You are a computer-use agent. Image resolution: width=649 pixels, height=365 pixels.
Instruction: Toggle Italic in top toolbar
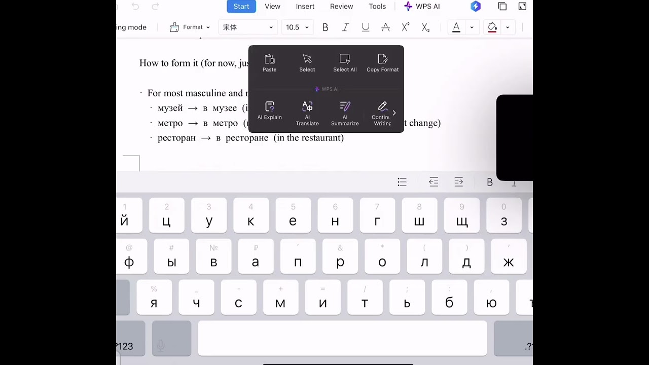(345, 27)
